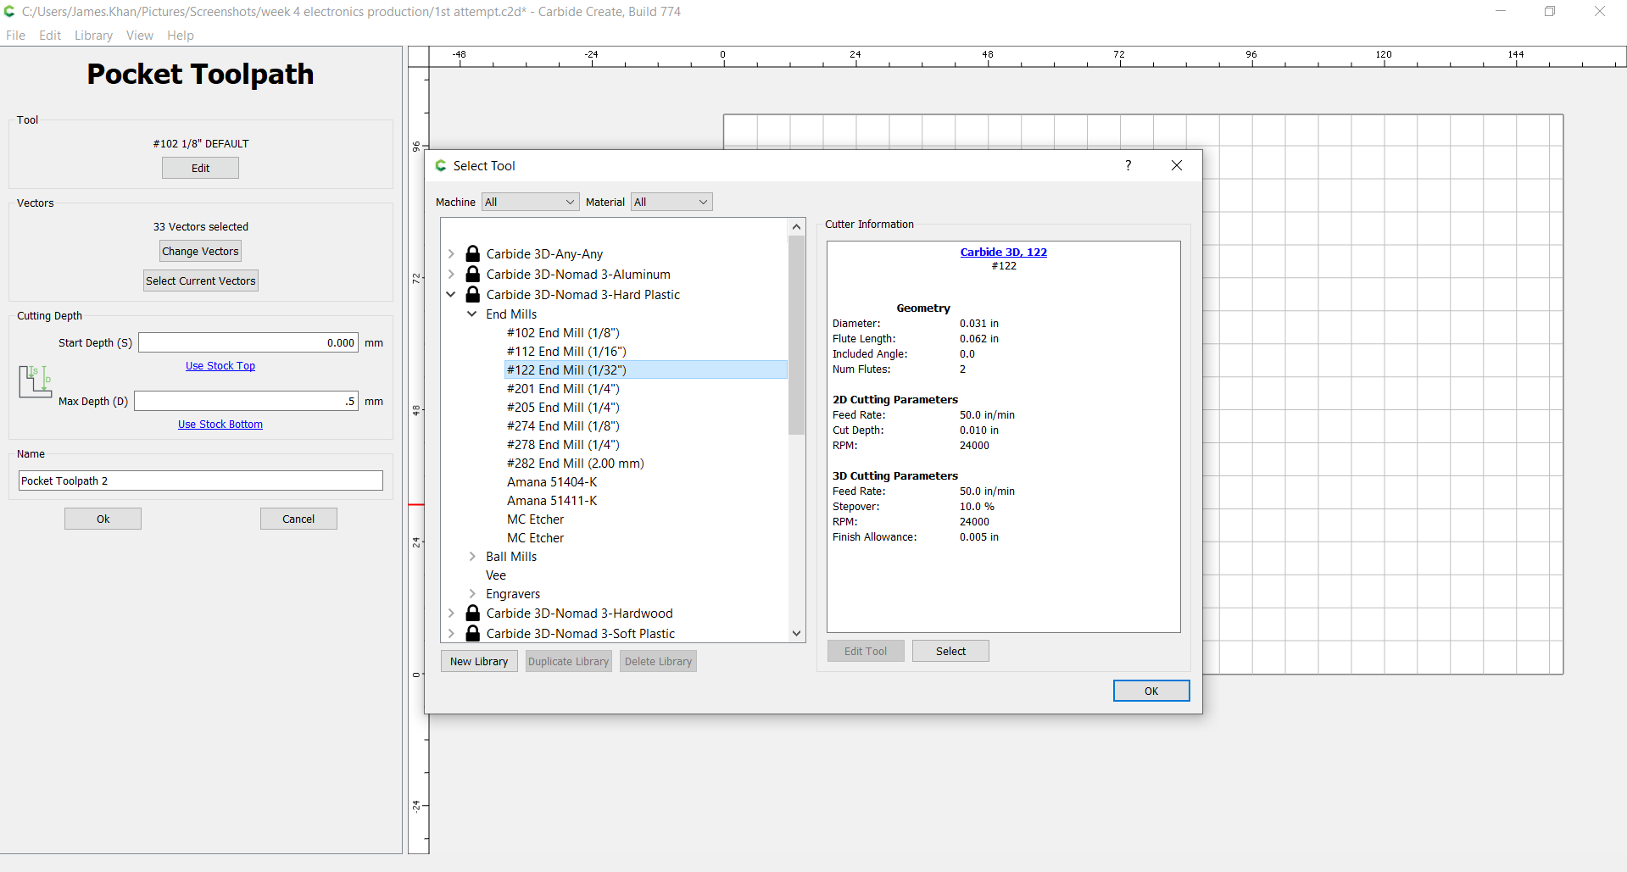The width and height of the screenshot is (1627, 872).
Task: Expand the Engravers group
Action: pyautogui.click(x=472, y=593)
